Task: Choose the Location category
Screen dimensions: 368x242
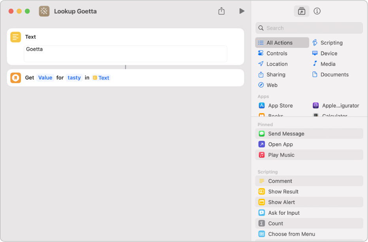Action: [277, 64]
